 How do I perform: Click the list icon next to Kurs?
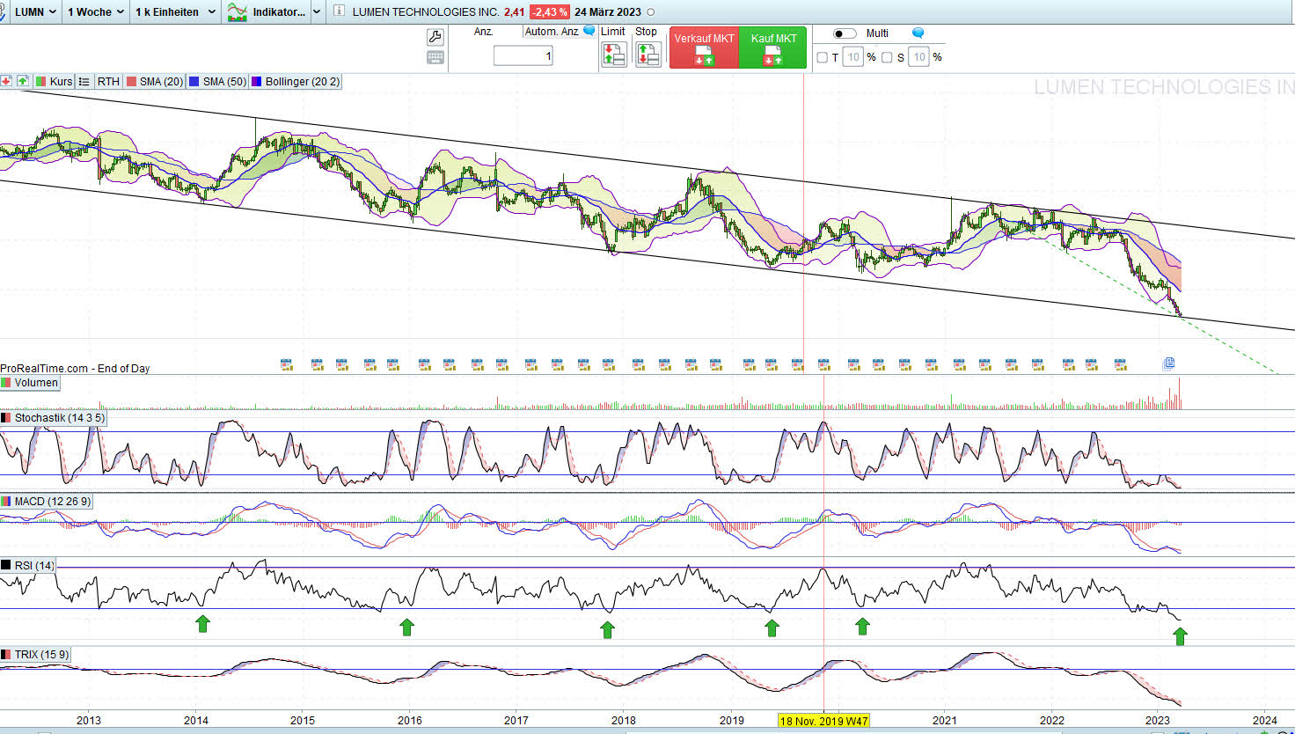(84, 82)
